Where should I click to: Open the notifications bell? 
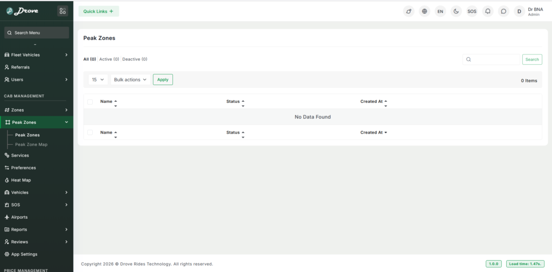[488, 11]
